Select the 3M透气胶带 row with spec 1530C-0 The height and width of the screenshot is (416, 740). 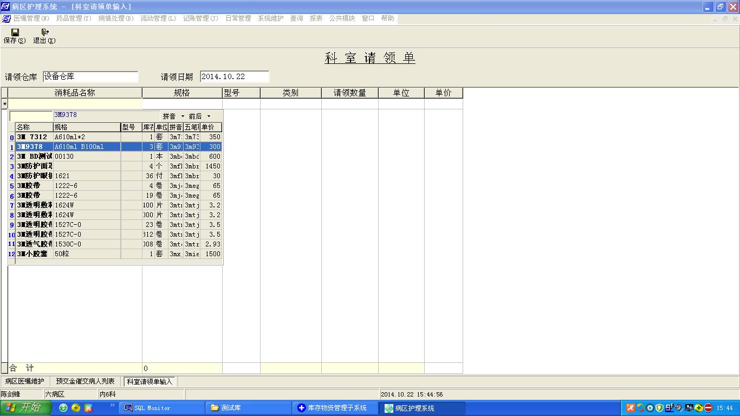(119, 244)
